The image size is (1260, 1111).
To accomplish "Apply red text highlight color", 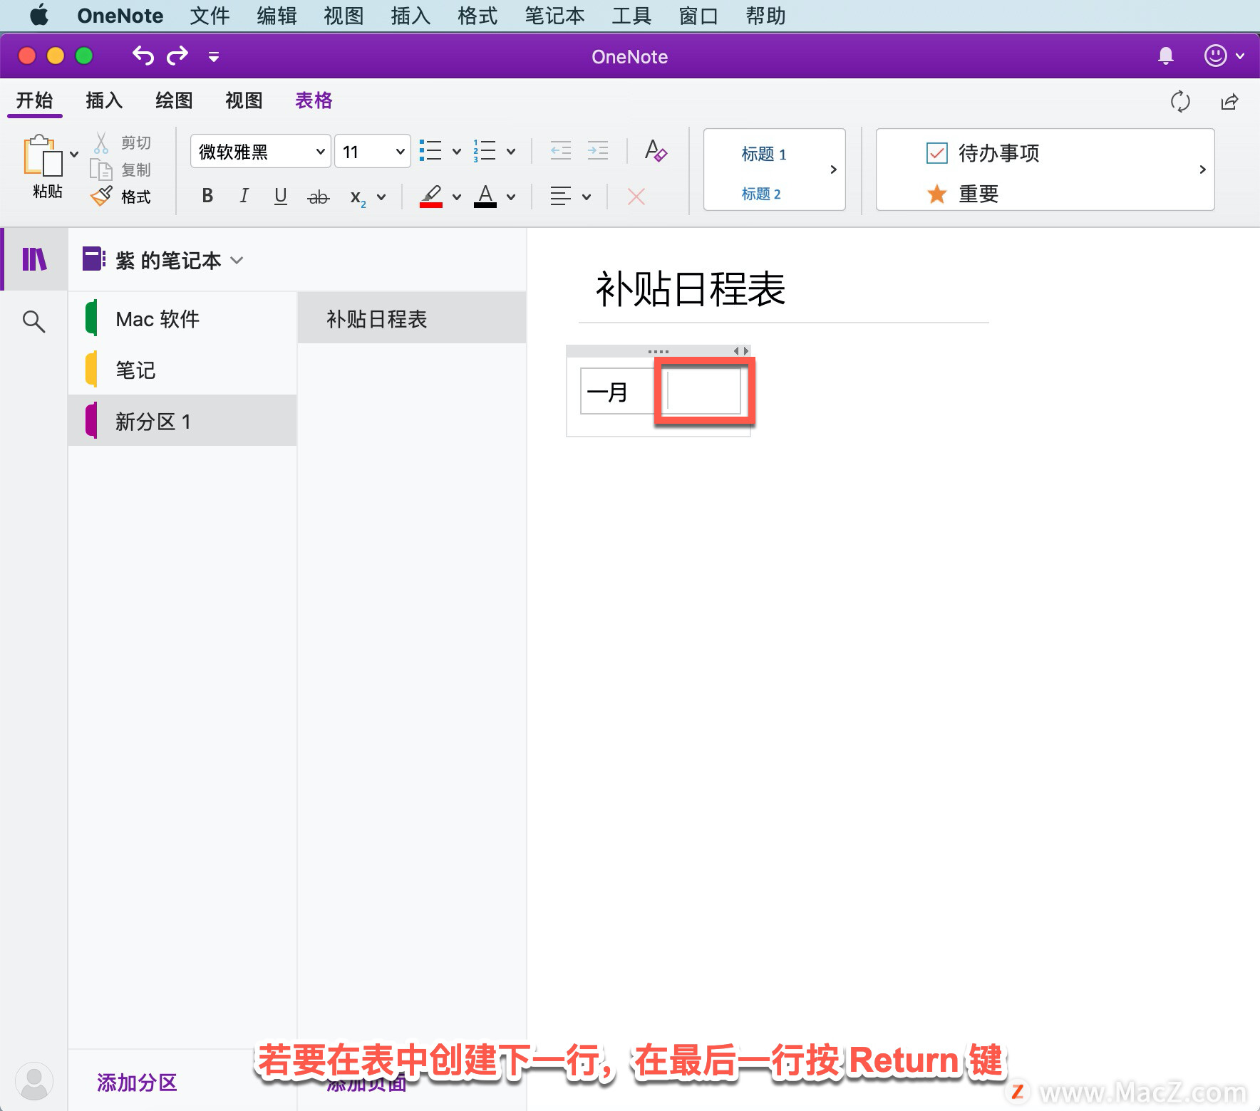I will [x=431, y=196].
